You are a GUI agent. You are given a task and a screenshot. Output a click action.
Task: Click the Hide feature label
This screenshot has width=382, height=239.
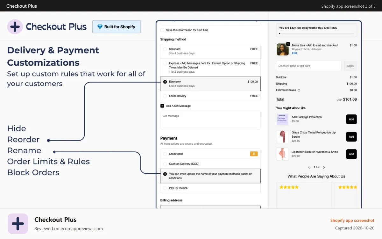coord(17,128)
